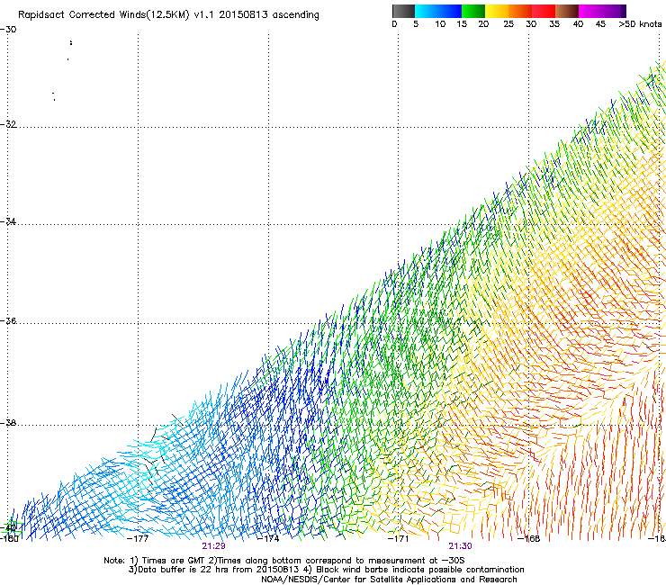Click the dark purple 45-50 knots legend segment

614,11
